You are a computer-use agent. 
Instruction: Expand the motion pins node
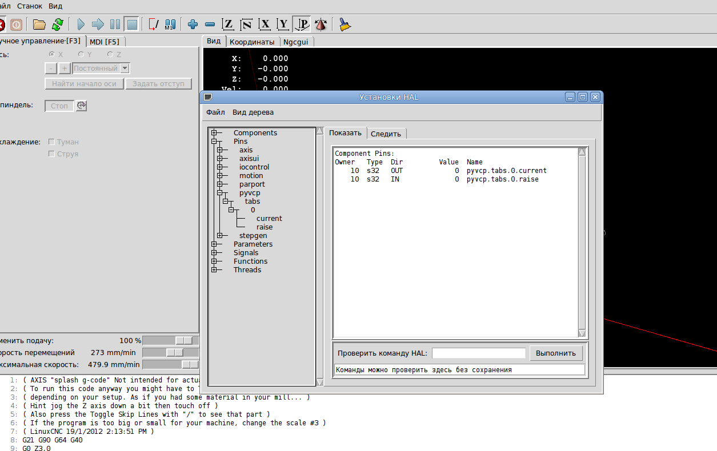[x=220, y=176]
